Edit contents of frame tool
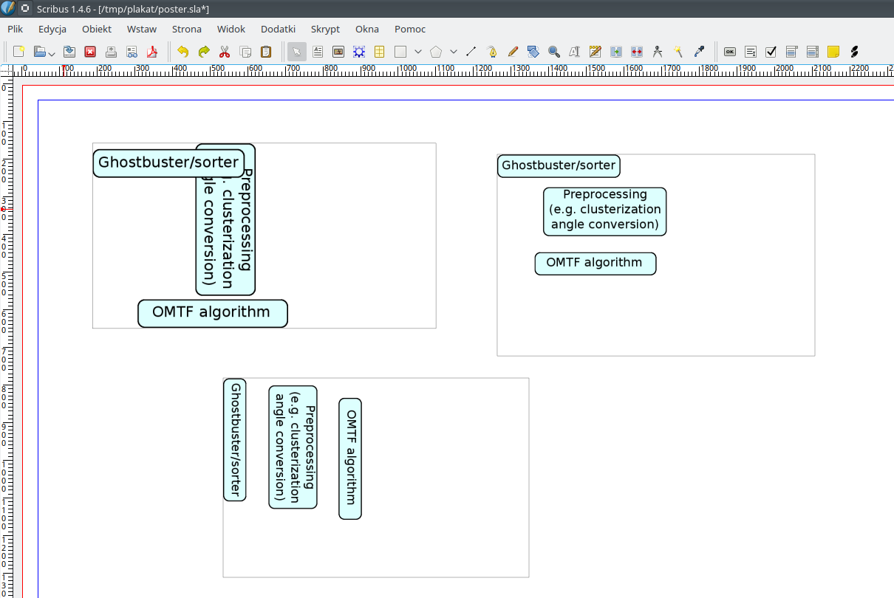The image size is (894, 598). [575, 52]
